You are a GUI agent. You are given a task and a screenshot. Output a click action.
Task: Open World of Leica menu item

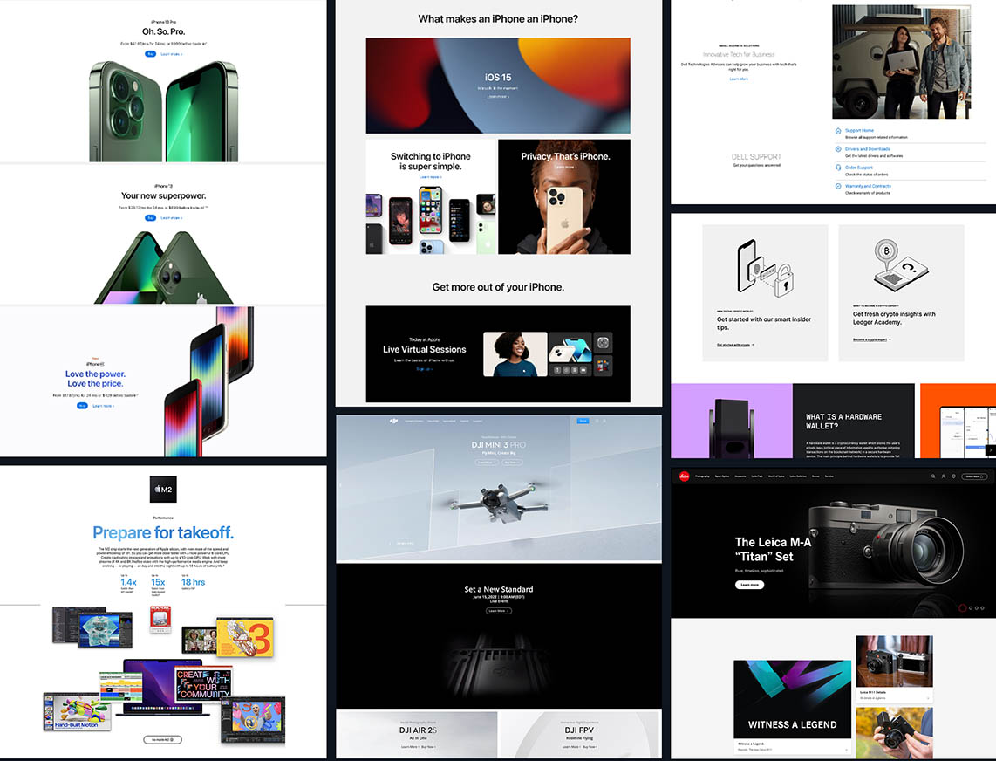pos(776,476)
